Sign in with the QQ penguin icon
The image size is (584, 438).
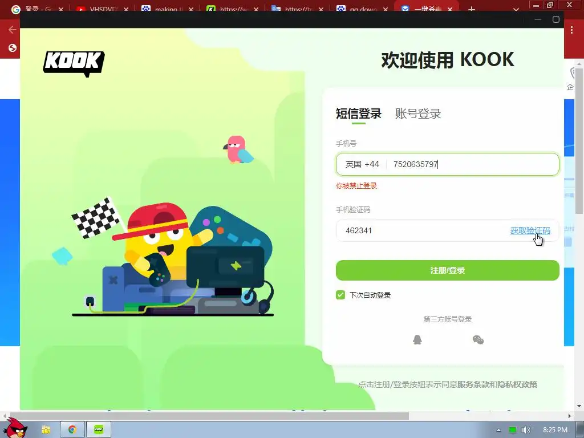point(417,339)
